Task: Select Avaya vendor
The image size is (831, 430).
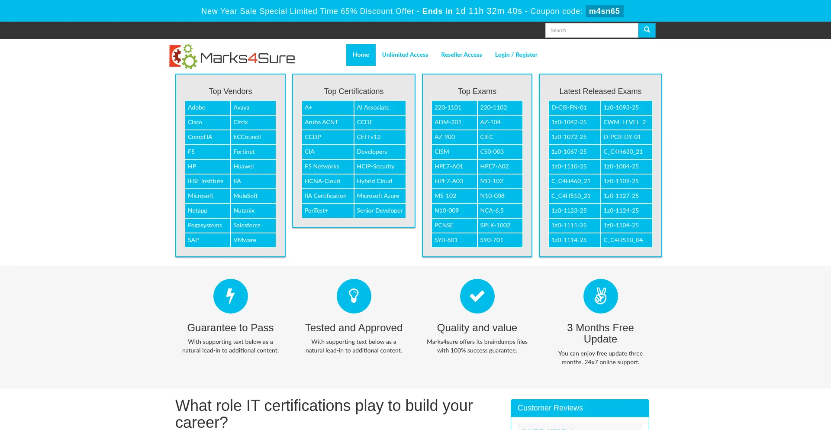Action: [x=253, y=107]
